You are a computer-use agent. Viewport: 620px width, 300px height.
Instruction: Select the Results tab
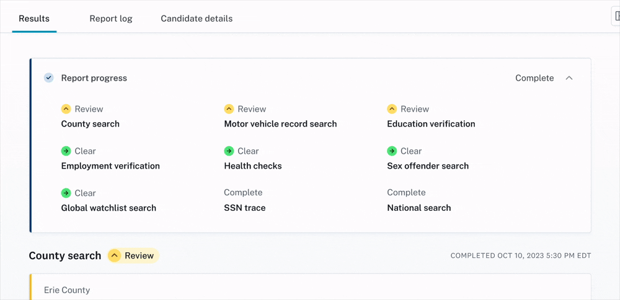[34, 19]
